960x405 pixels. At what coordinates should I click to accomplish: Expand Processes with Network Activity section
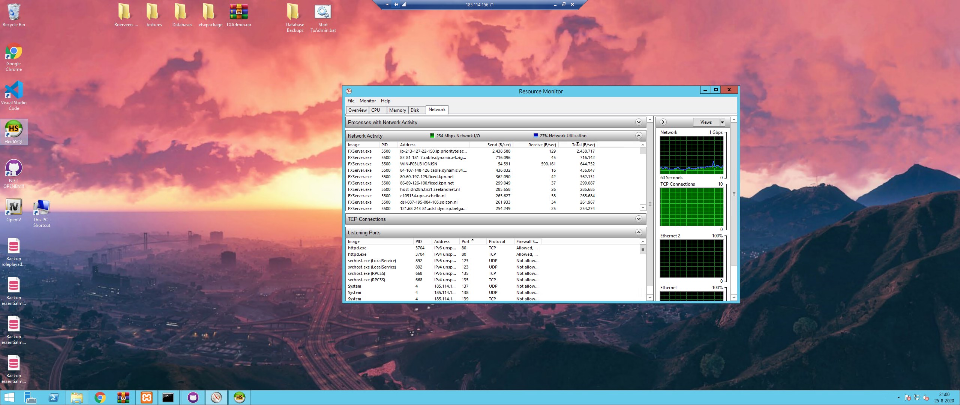tap(639, 122)
